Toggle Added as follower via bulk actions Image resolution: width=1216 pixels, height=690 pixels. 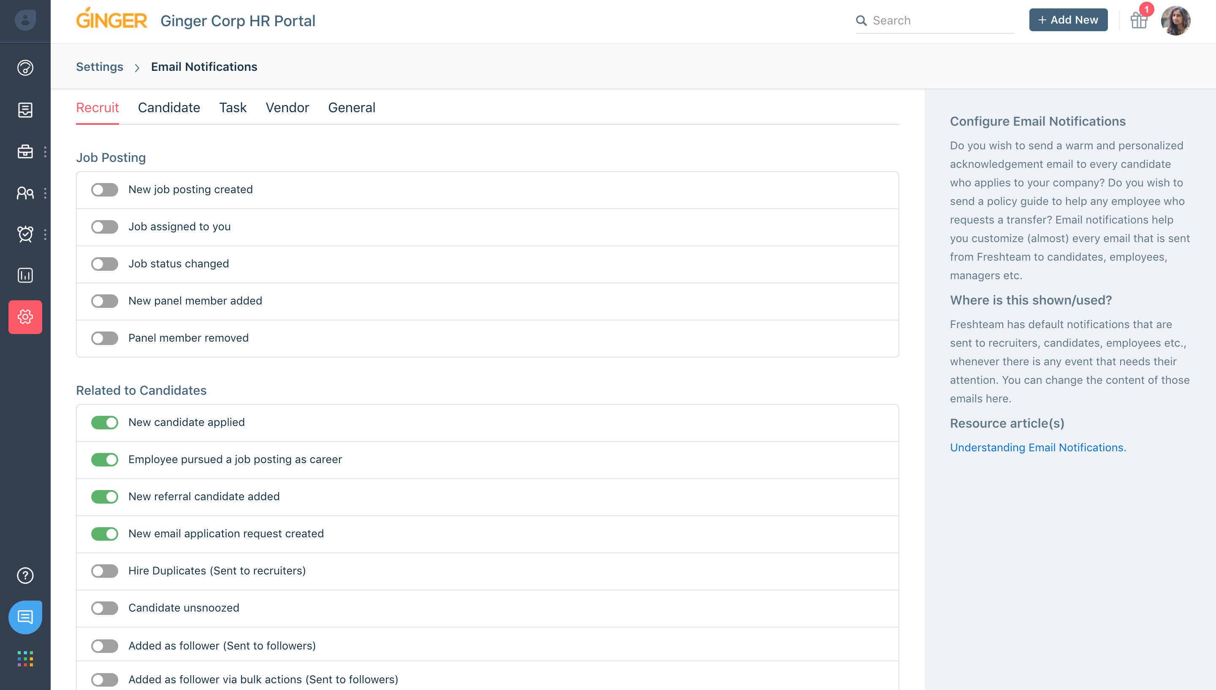(x=104, y=680)
